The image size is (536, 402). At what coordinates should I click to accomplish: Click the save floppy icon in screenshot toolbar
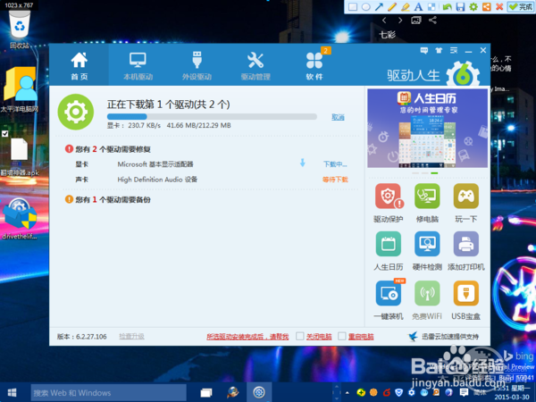(x=460, y=7)
